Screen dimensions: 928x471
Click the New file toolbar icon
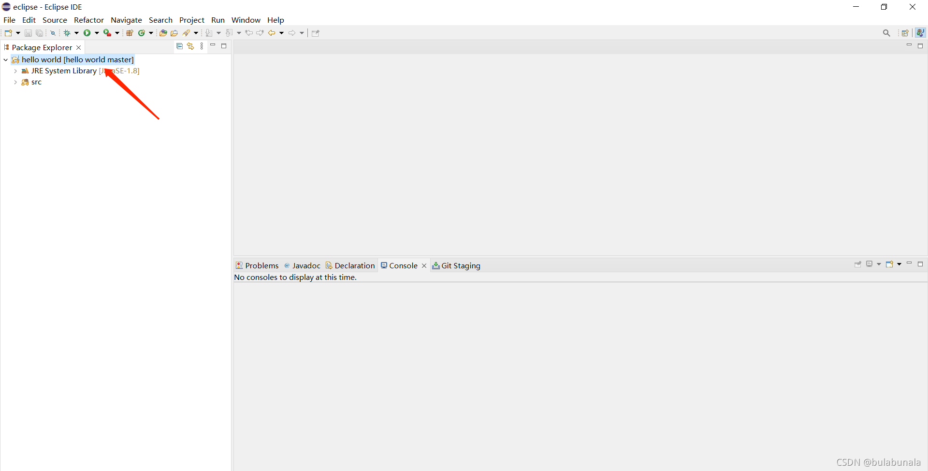click(8, 33)
